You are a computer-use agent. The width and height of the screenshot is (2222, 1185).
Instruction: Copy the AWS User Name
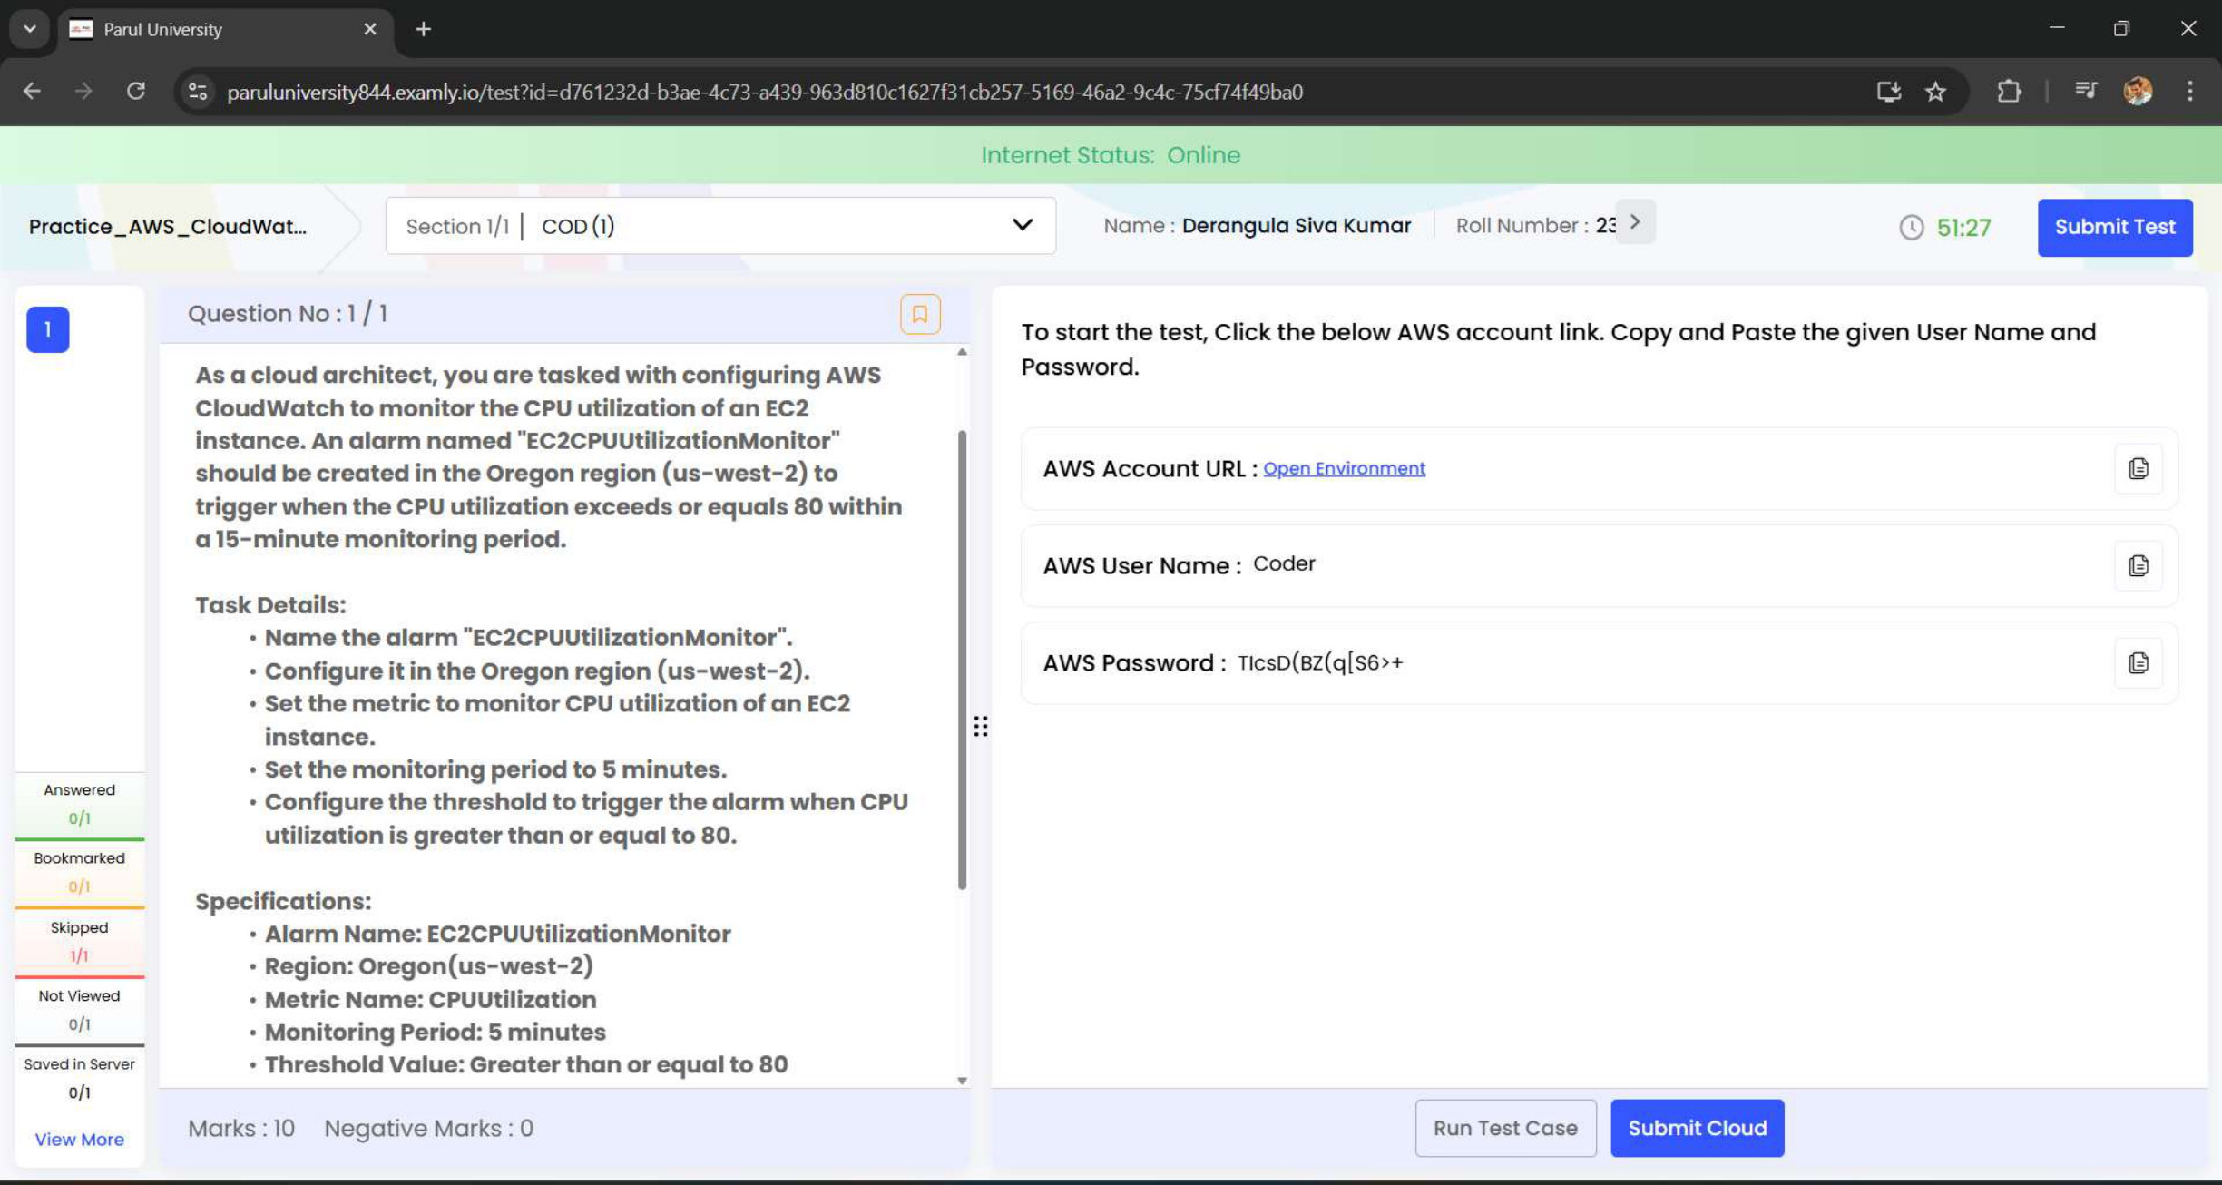pyautogui.click(x=2138, y=565)
